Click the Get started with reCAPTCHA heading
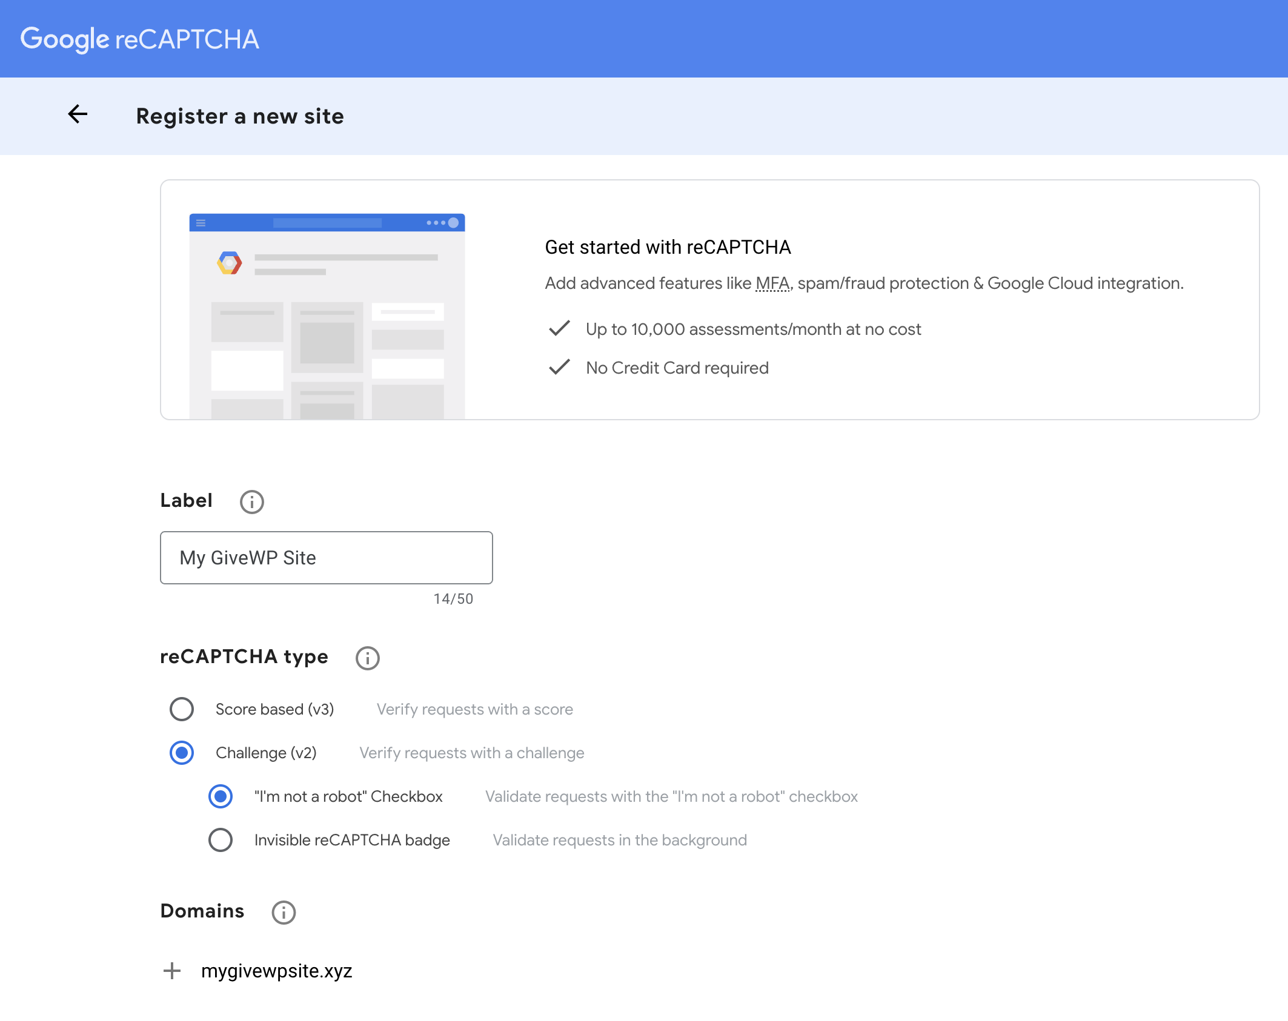 [x=668, y=247]
